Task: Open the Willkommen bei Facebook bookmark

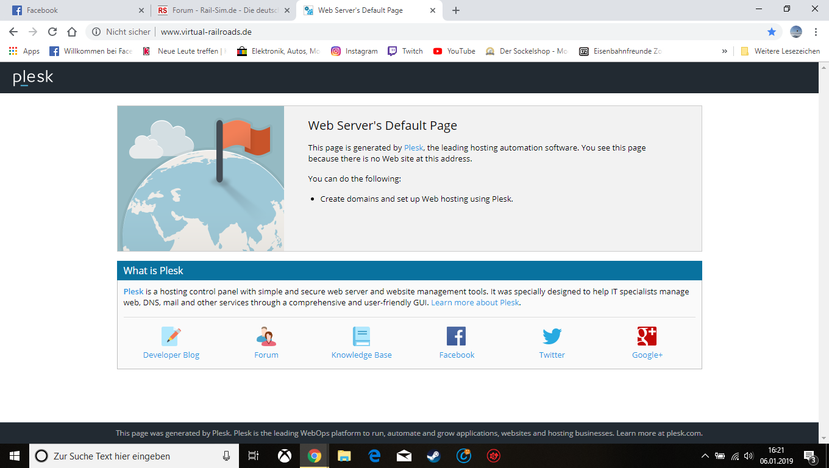Action: point(91,51)
